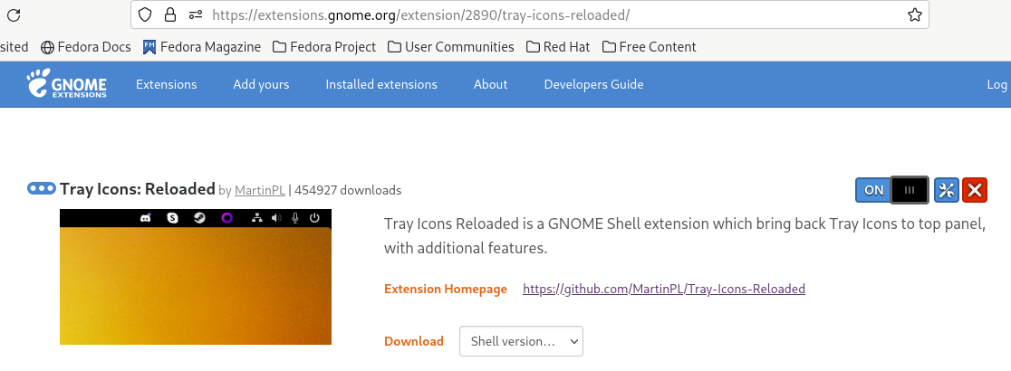1011x371 pixels.
Task: Open the Fedora Project bookmarks folder
Action: 323,47
